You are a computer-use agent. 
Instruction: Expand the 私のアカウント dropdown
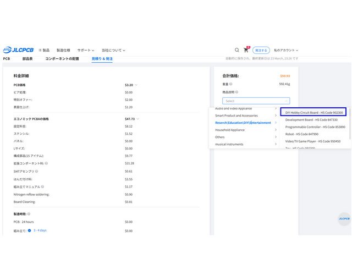(x=286, y=50)
